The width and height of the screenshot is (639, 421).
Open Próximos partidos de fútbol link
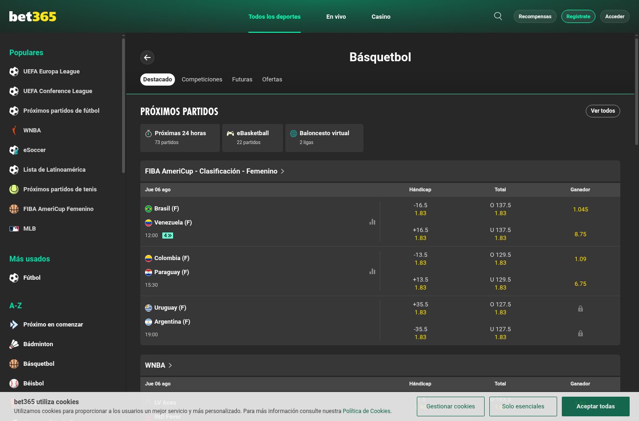[61, 111]
